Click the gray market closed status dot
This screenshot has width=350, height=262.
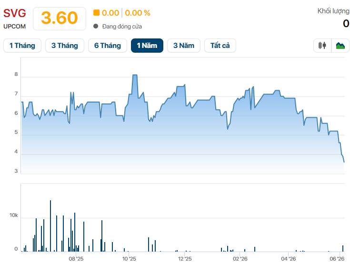point(96,26)
